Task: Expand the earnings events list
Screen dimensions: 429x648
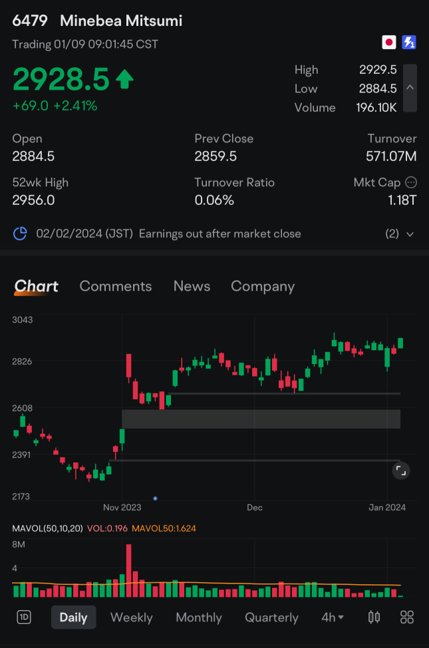Action: pos(410,234)
